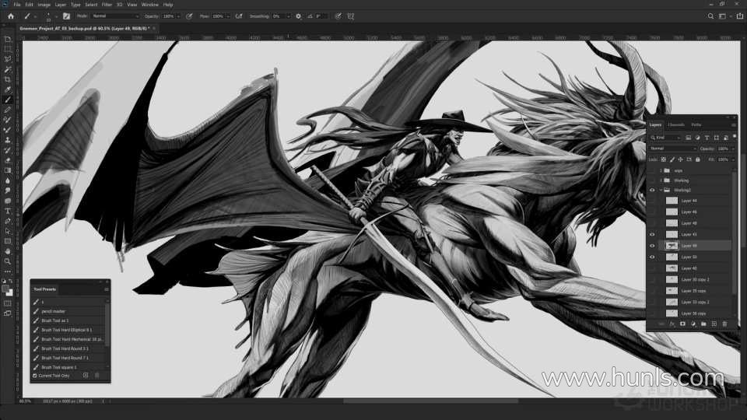
Task: Open the layer blend mode dropdown
Action: (673, 149)
